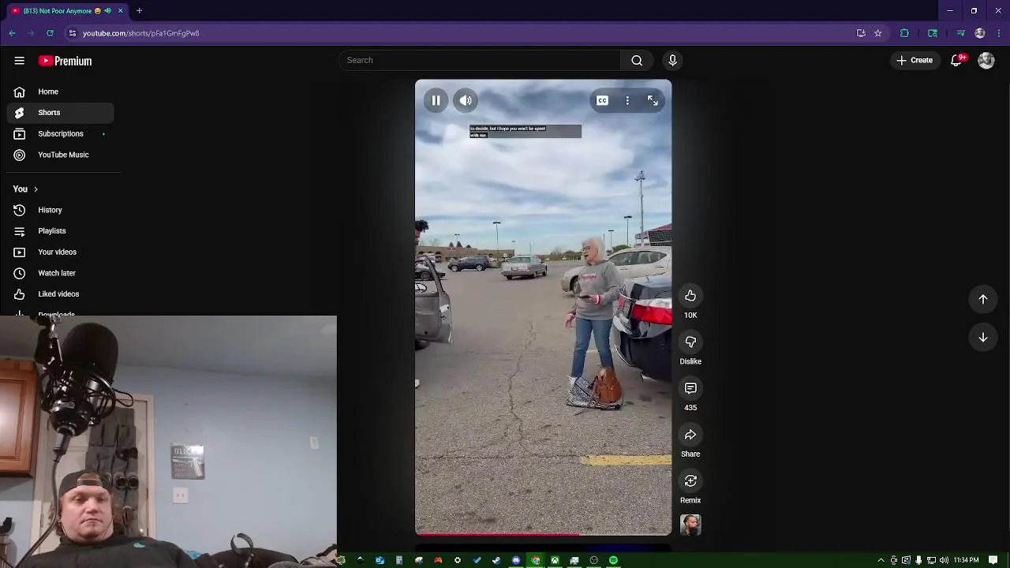
Task: Open Watch later list
Action: [60, 273]
